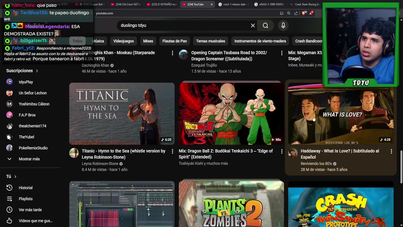Open options menu for Haddaway What Is Love
This screenshot has height=227, width=403.
coord(391,151)
